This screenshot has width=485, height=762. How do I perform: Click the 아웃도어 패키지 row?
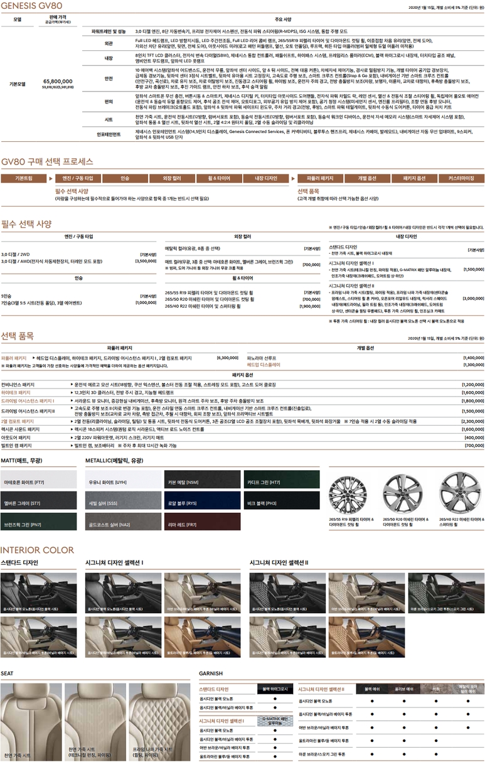[242, 437]
